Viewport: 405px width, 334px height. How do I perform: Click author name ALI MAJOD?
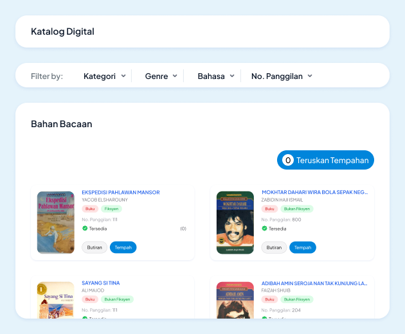[x=93, y=290]
